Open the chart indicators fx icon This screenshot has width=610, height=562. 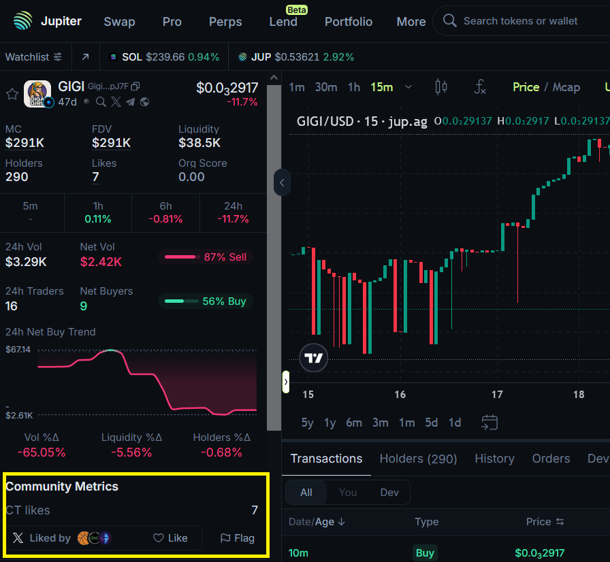point(480,86)
